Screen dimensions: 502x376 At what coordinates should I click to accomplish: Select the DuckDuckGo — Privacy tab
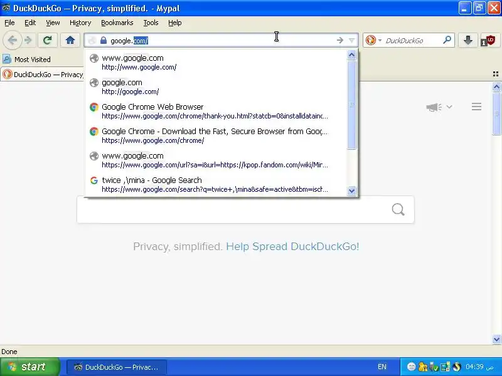click(43, 75)
